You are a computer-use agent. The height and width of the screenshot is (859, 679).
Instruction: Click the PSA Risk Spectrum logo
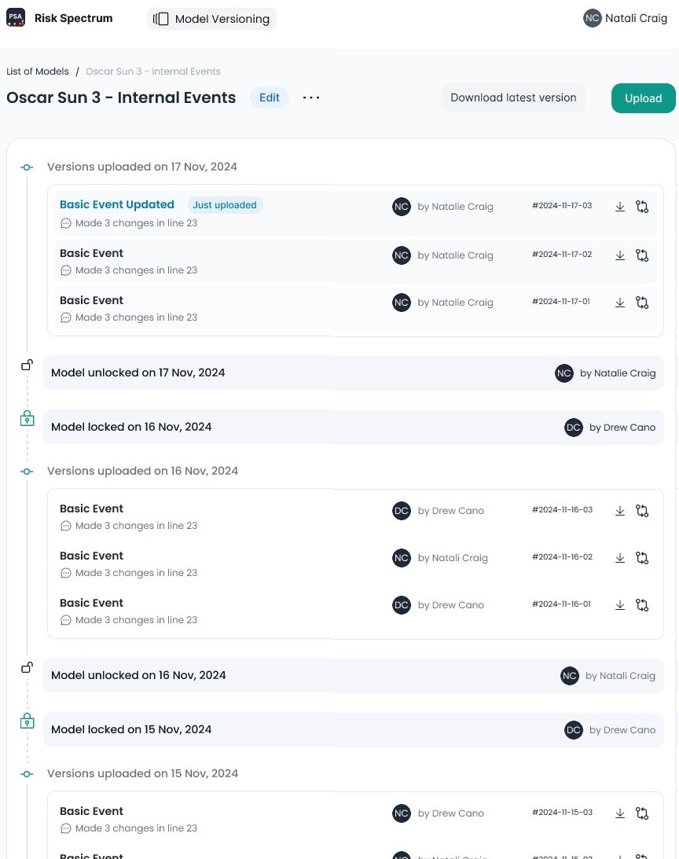point(16,18)
